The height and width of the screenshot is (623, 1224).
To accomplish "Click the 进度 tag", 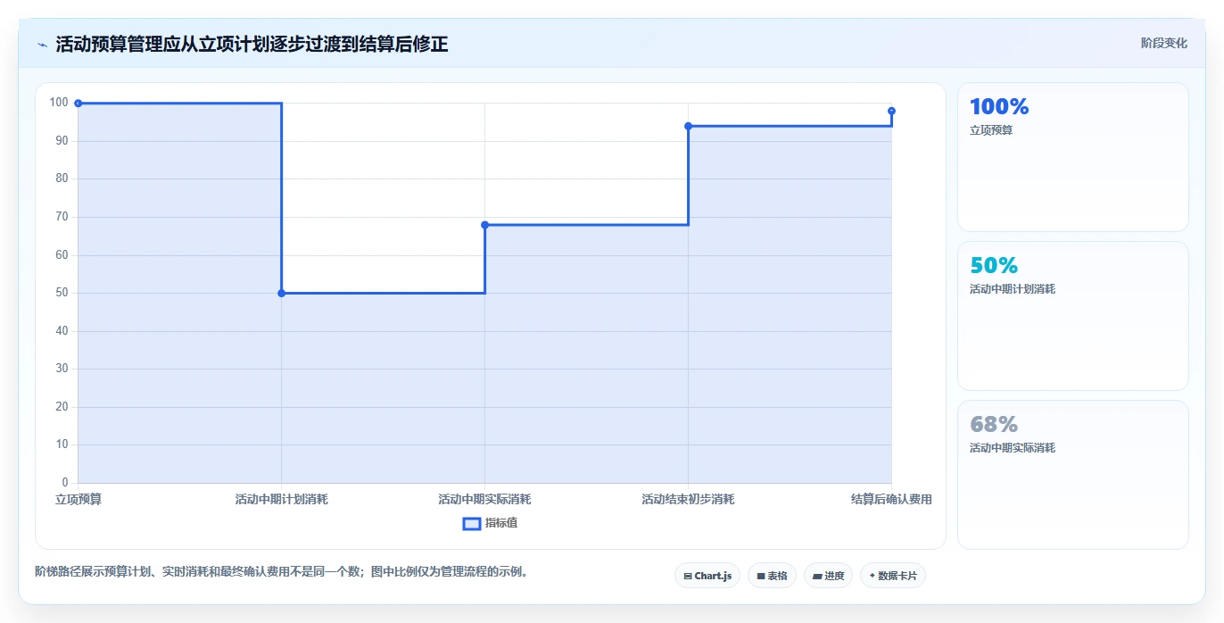I will (828, 576).
